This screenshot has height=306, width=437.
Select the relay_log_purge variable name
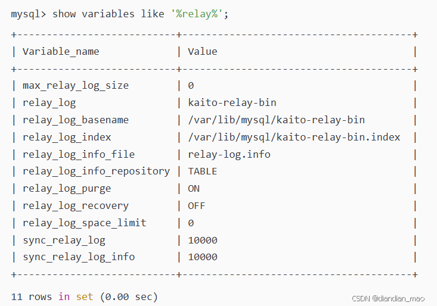(x=67, y=189)
